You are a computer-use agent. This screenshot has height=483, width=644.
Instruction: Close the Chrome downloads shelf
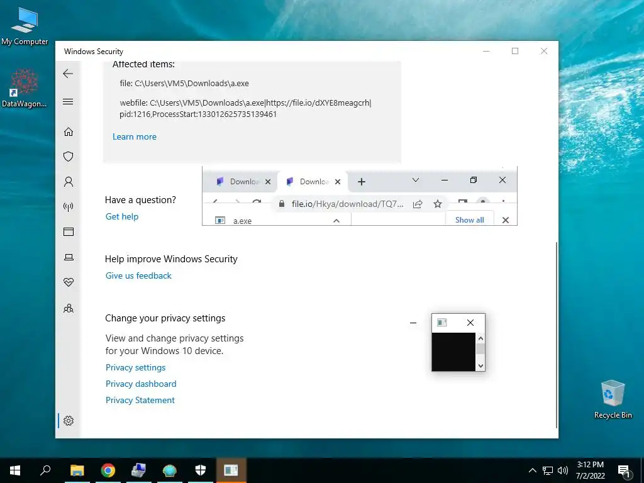coord(506,220)
